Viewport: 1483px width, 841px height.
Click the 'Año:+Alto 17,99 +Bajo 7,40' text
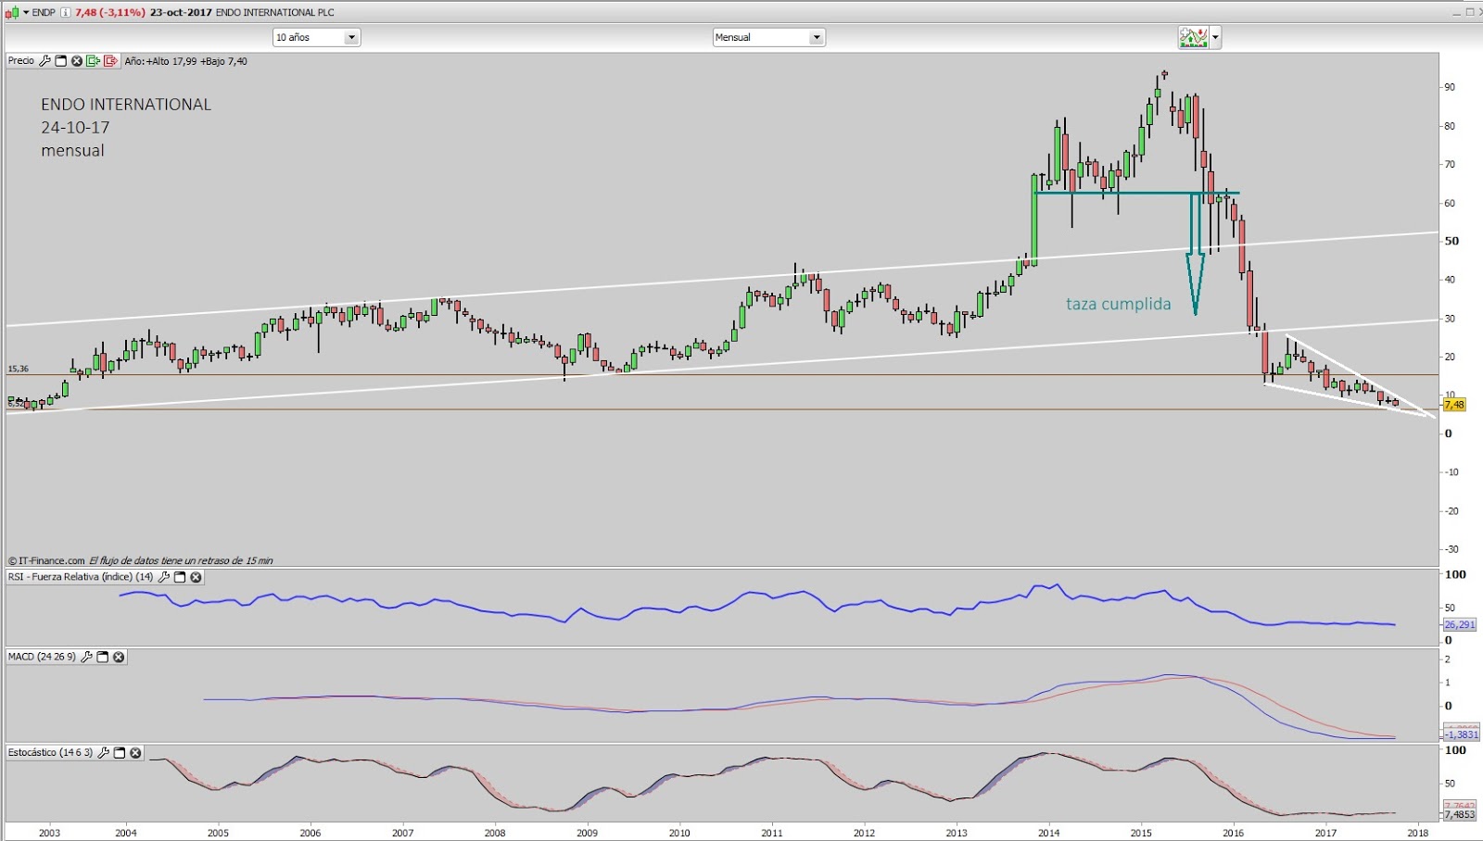[185, 61]
